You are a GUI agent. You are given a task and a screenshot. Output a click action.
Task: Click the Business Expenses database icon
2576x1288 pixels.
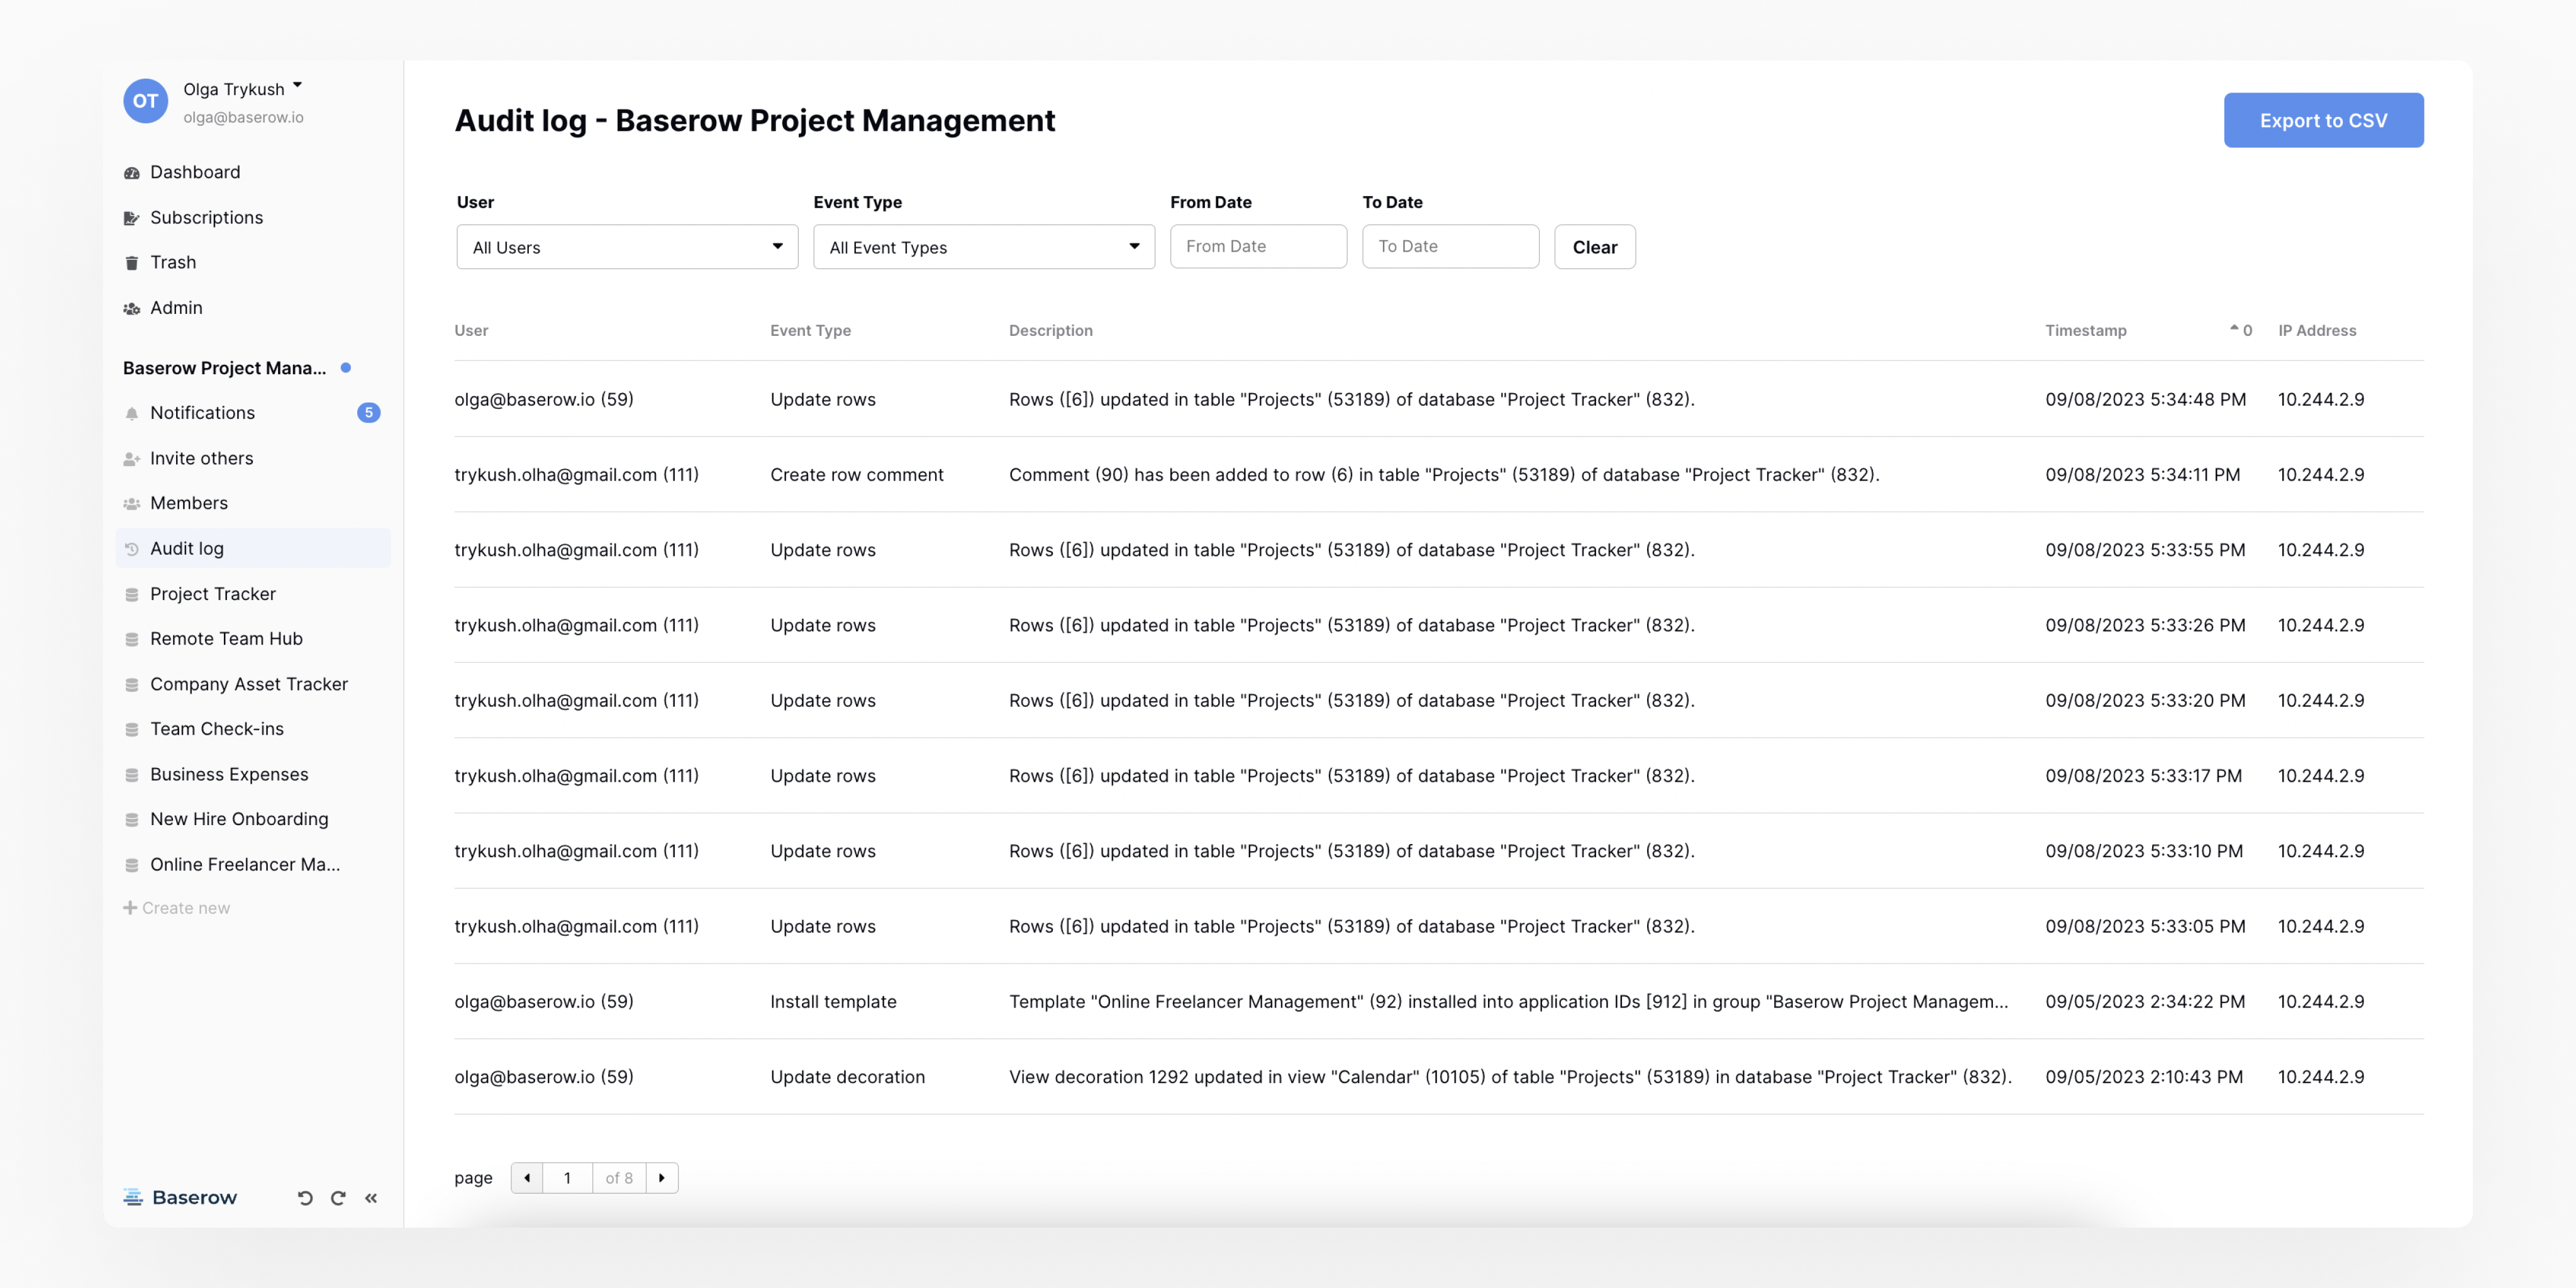131,775
